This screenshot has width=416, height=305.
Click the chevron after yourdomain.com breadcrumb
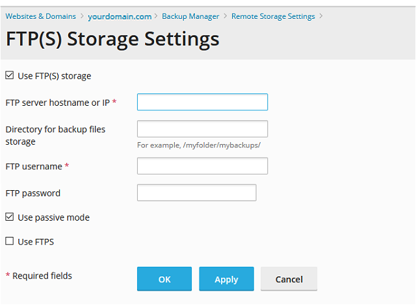156,16
